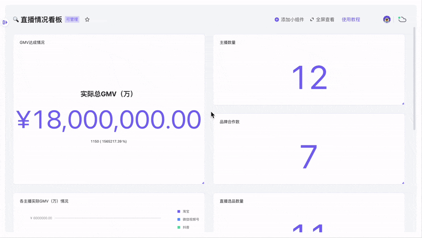Click resize handle of 主播数量 widget
Image resolution: width=422 pixels, height=238 pixels.
pos(403,103)
